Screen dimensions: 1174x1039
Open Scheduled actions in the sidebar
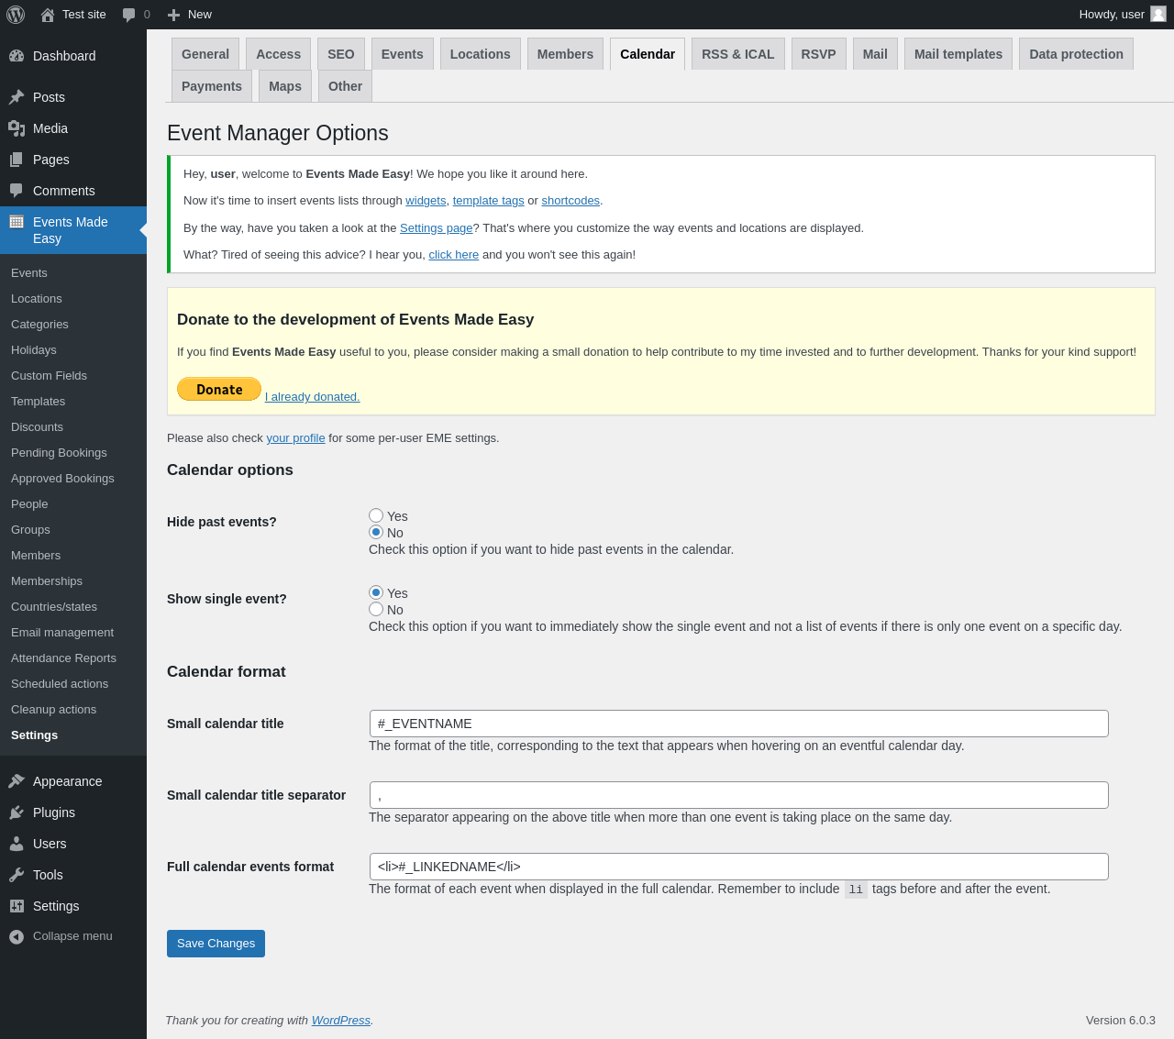[60, 684]
